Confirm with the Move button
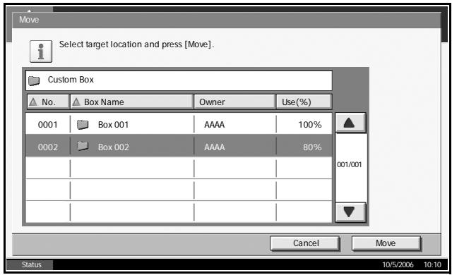Viewport: 452px width, 275px height. coord(386,243)
